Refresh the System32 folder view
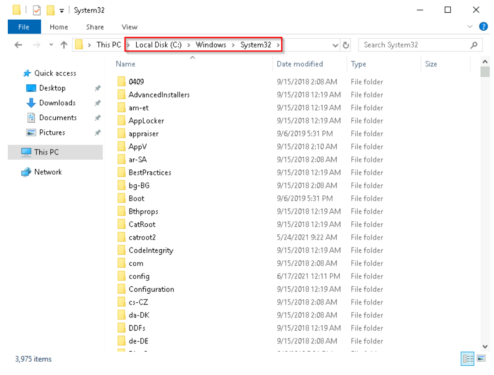 (x=346, y=45)
